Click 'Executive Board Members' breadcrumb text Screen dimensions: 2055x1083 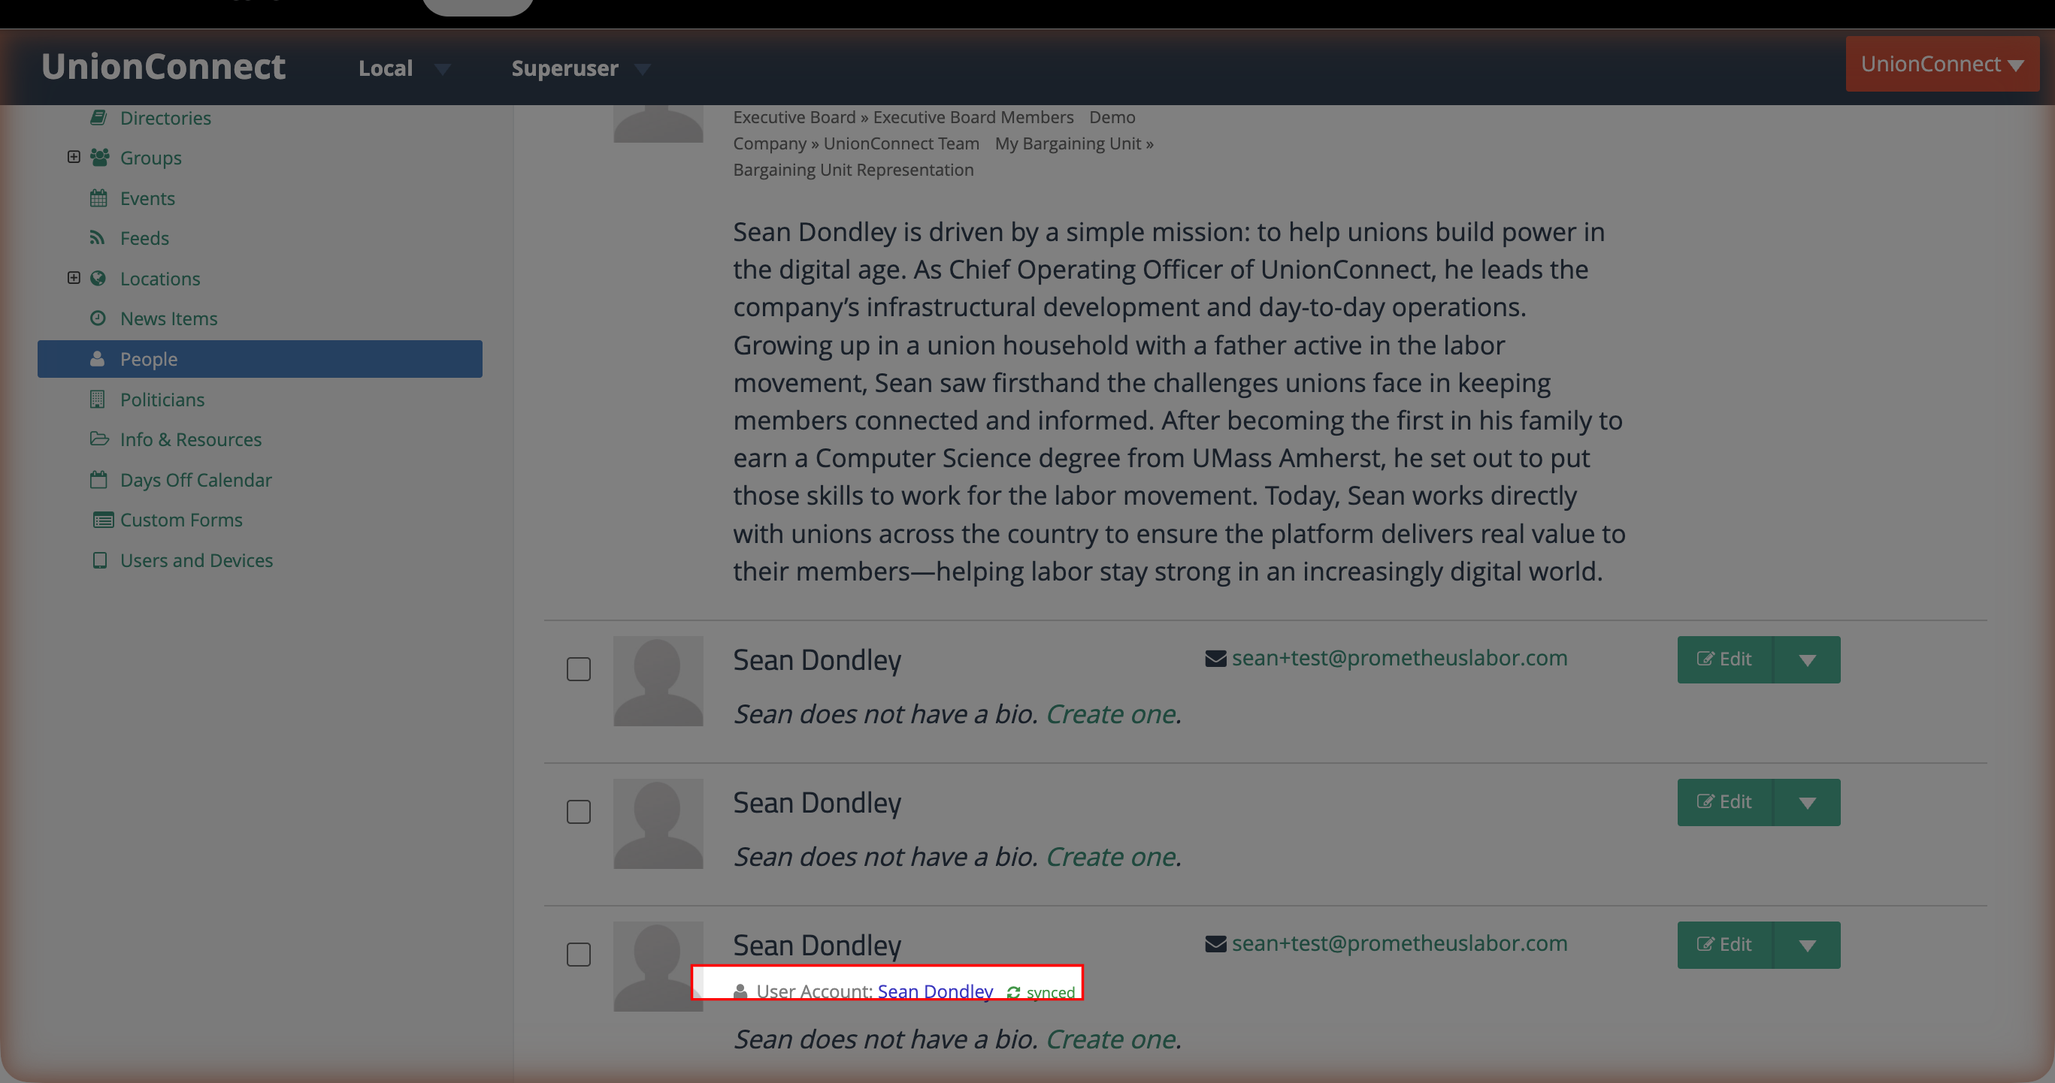973,117
